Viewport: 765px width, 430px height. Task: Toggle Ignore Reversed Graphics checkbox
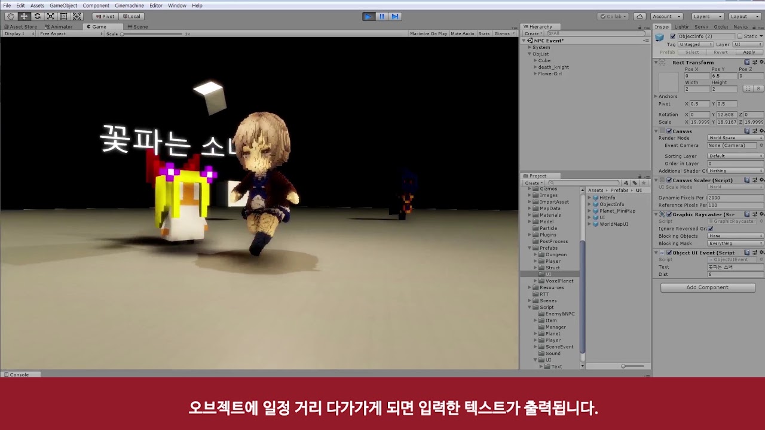[710, 229]
